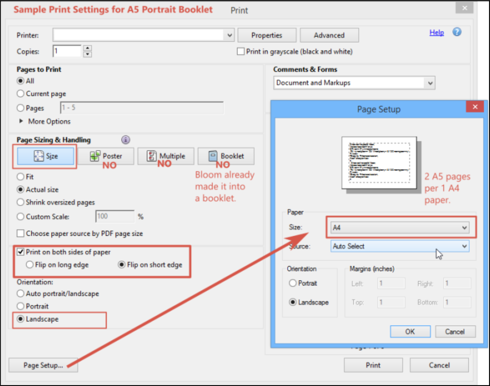
Task: Check Choose paper source by PDF page size
Action: [x=20, y=234]
